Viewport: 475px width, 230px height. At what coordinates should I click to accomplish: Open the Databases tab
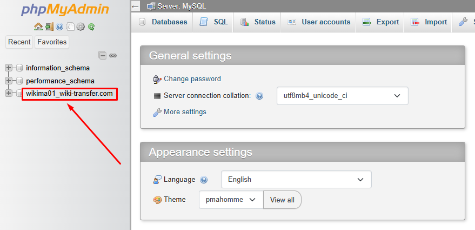point(162,22)
